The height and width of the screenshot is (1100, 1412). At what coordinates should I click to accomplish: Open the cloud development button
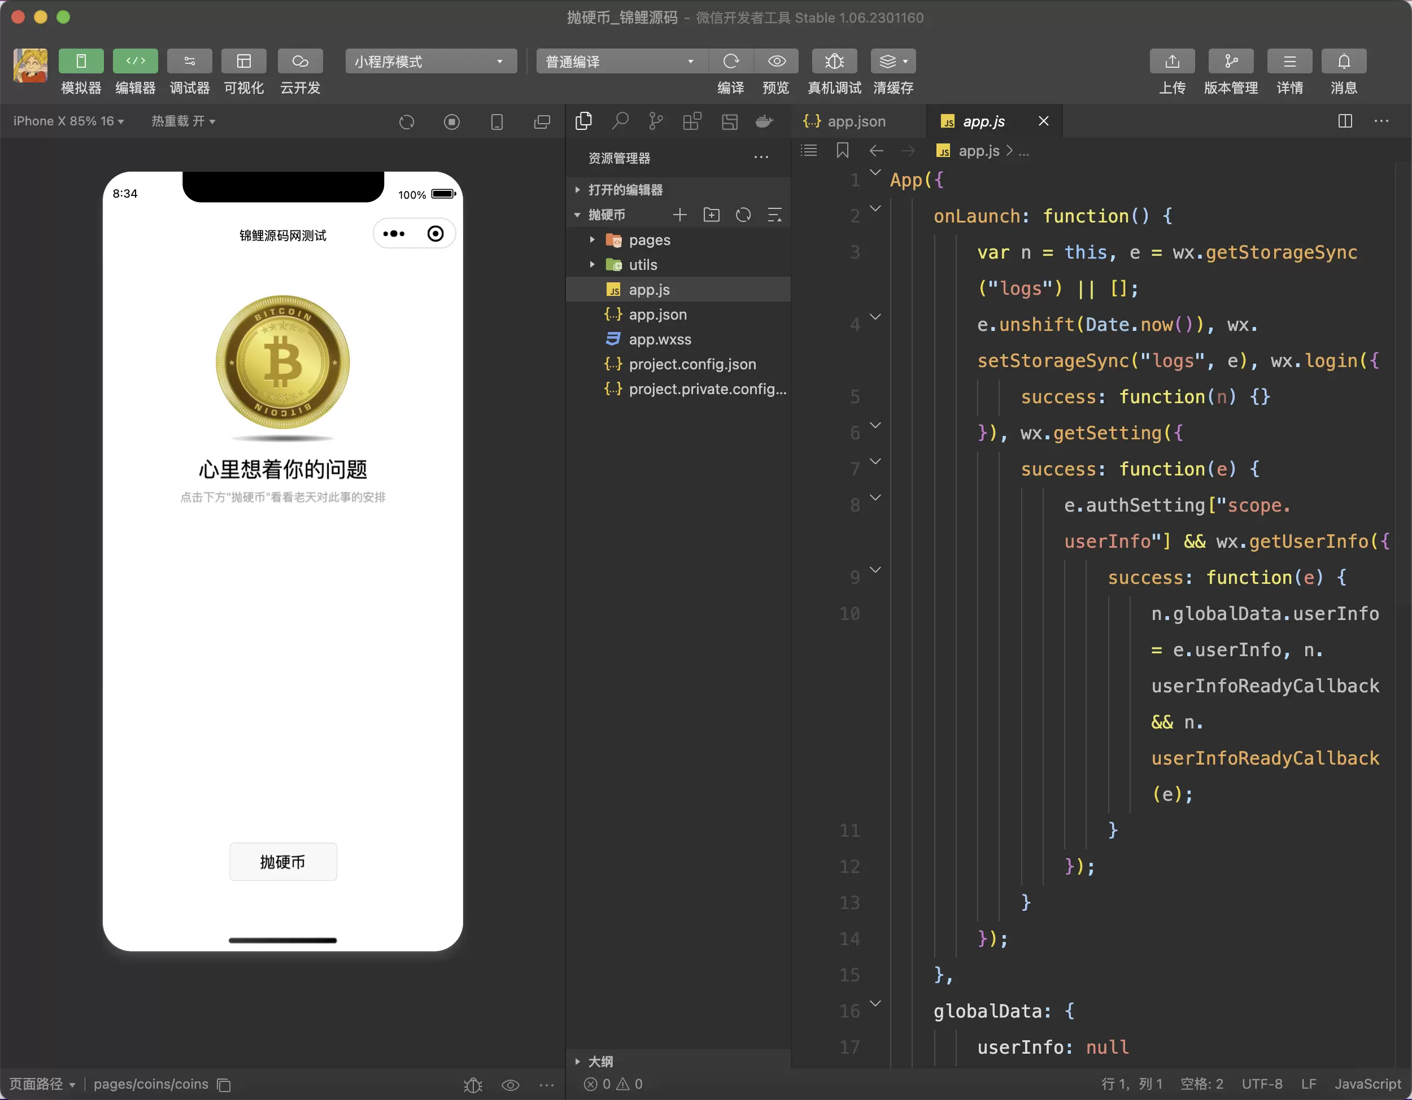coord(300,62)
